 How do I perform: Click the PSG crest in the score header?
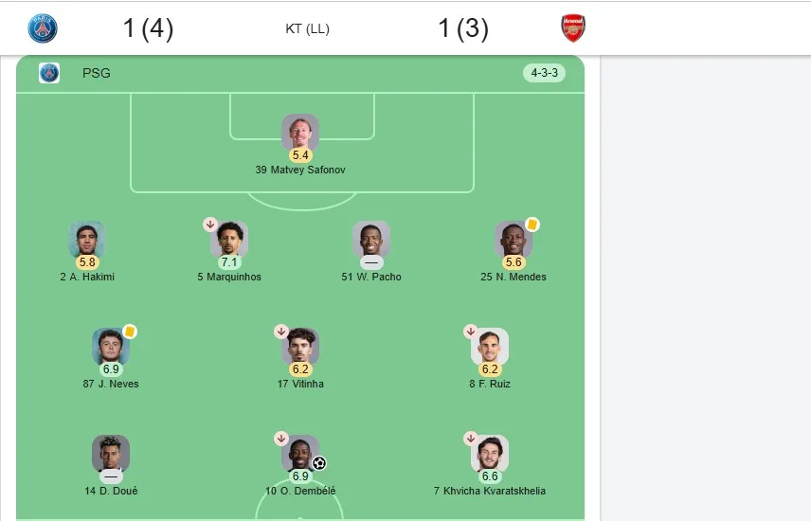click(x=43, y=27)
